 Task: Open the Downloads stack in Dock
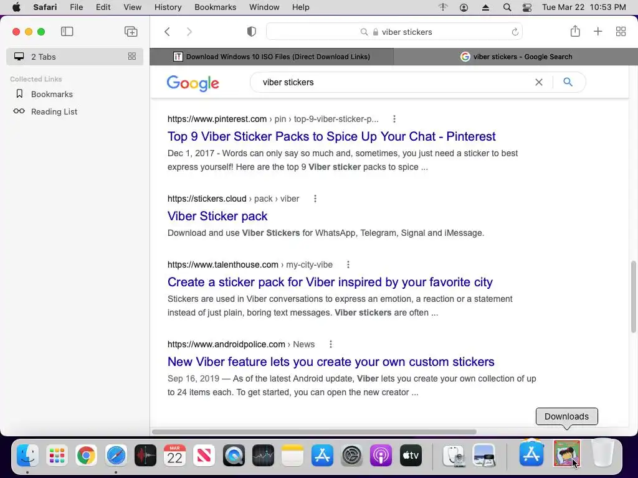tap(566, 454)
